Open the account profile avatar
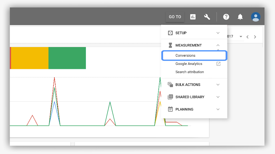This screenshot has height=154, width=275. click(255, 17)
